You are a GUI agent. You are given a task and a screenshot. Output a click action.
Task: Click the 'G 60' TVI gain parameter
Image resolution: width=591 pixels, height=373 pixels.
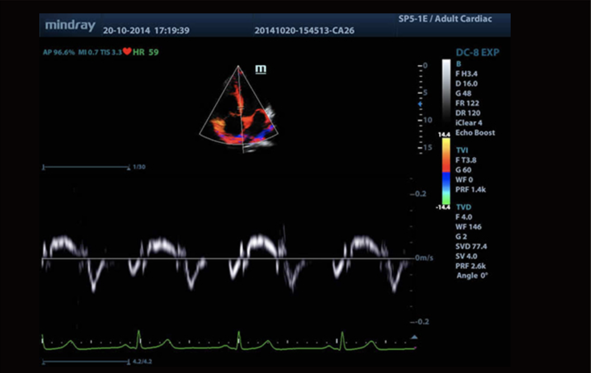(464, 170)
